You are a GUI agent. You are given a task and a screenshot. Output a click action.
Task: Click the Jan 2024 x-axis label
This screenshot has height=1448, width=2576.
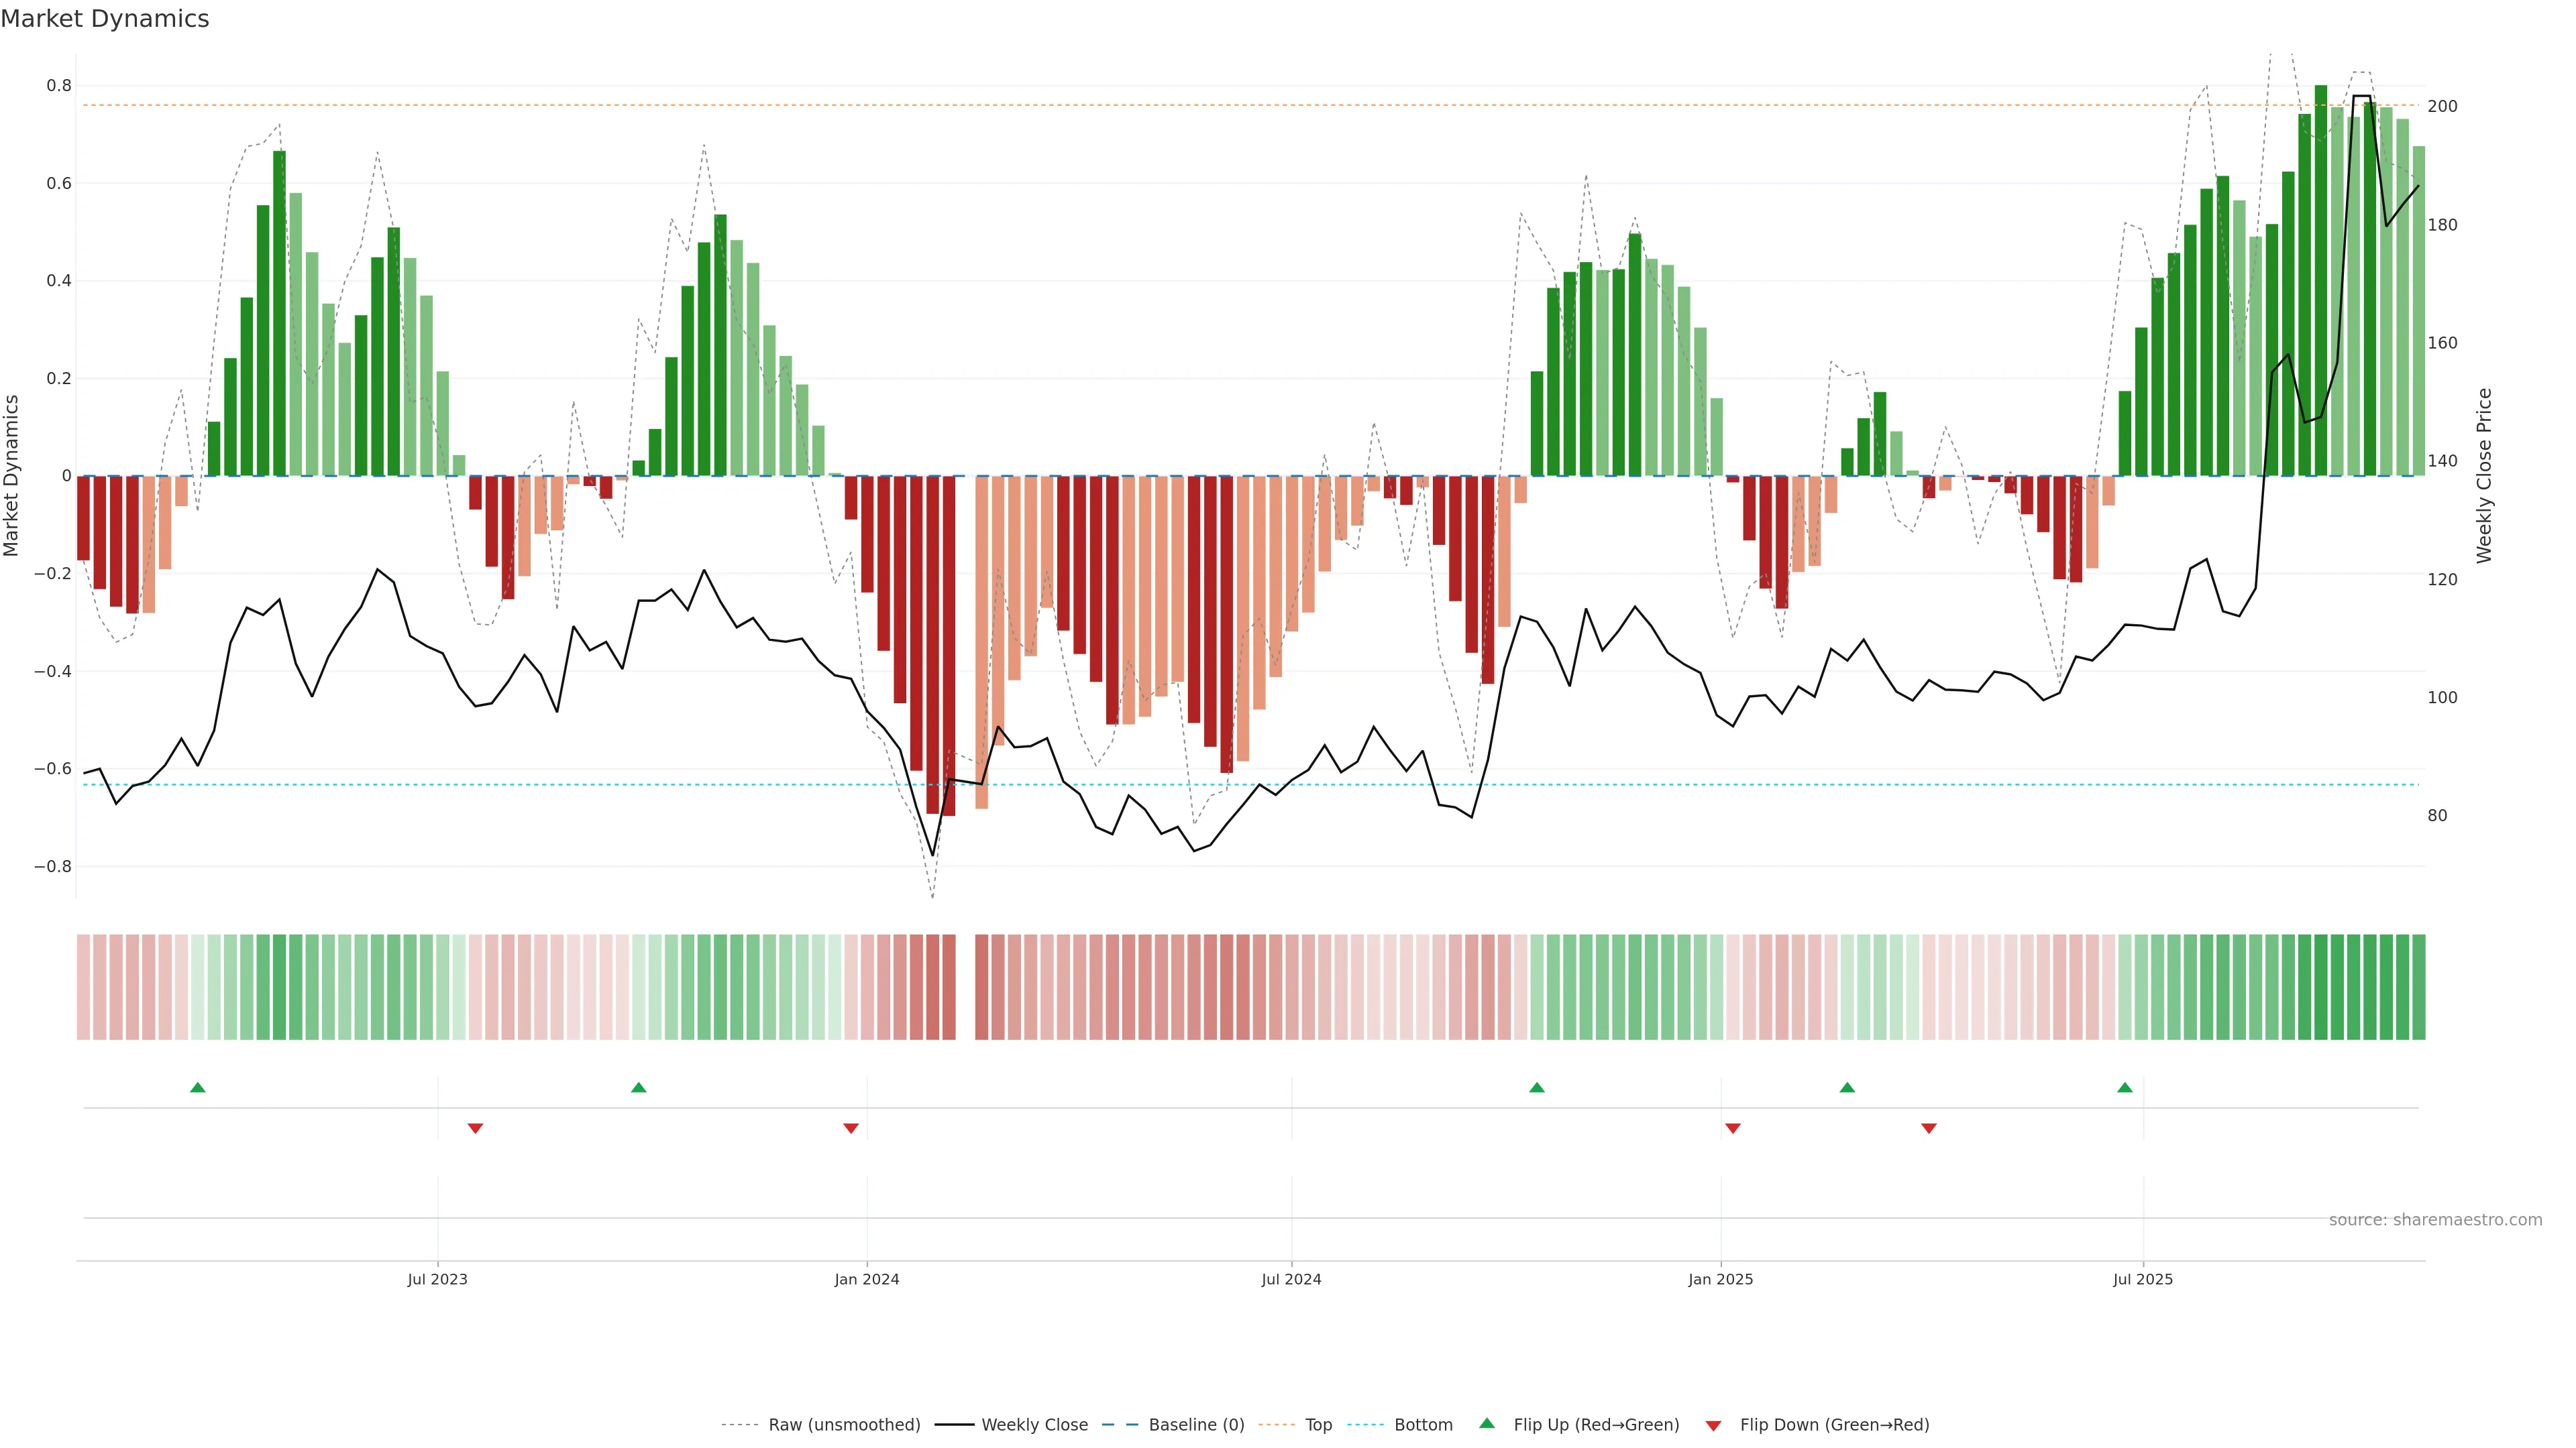click(x=867, y=1279)
